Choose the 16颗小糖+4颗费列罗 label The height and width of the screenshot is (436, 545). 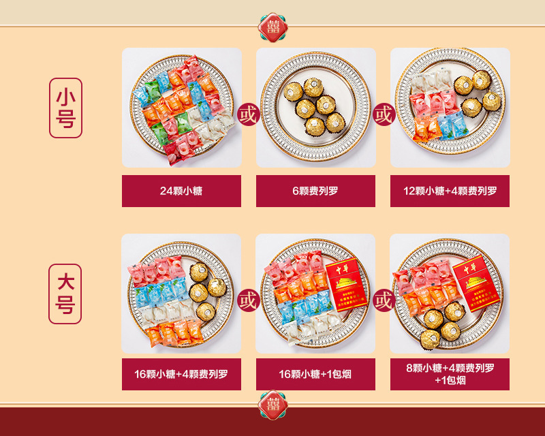pyautogui.click(x=181, y=374)
